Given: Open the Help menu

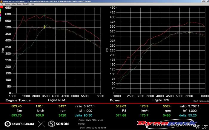Looking at the screenshot, I should pyautogui.click(x=32, y=4).
